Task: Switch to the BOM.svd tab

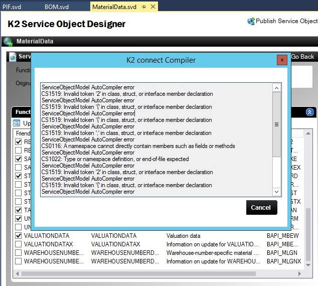Action: pyautogui.click(x=57, y=7)
